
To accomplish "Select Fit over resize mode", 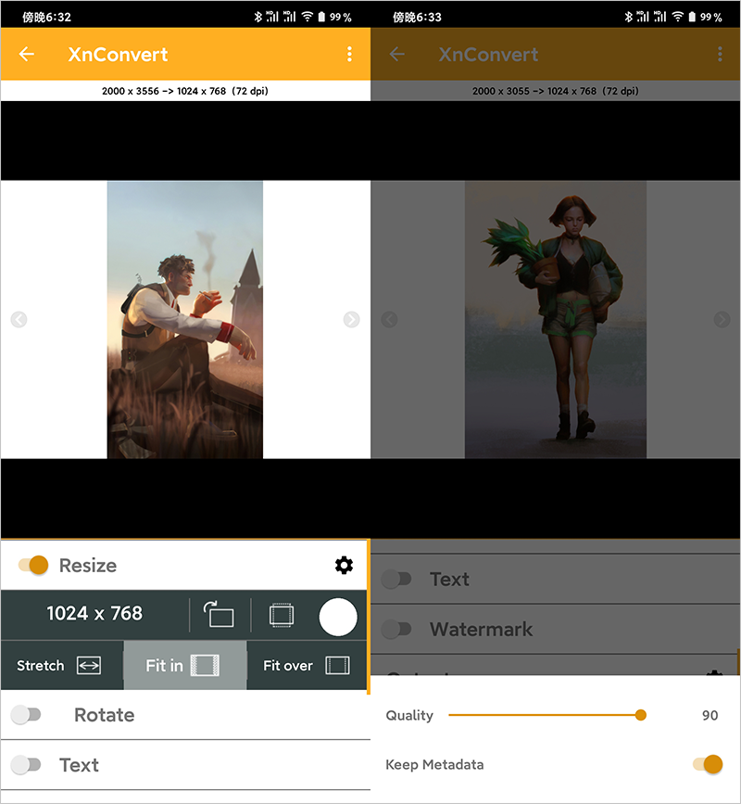I will point(308,665).
